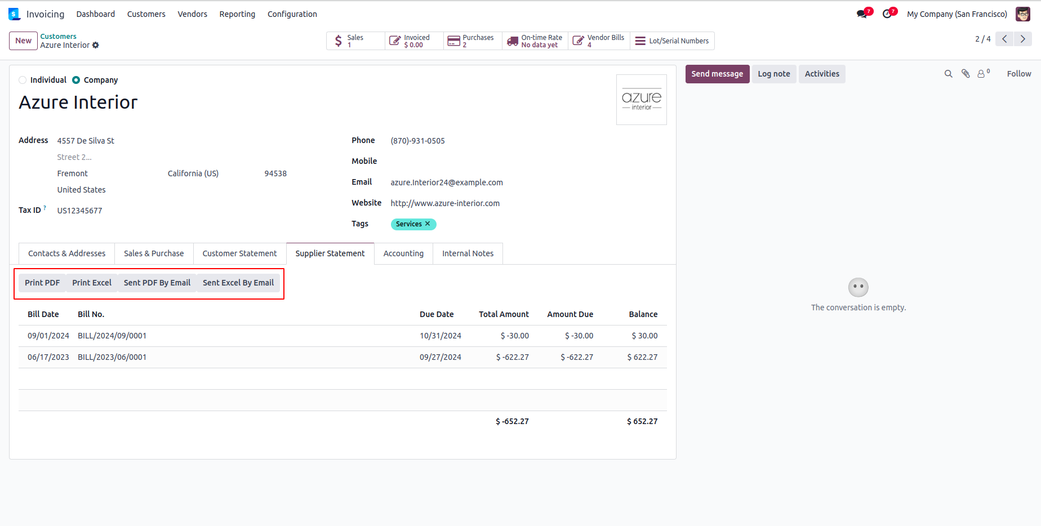Image resolution: width=1041 pixels, height=526 pixels.
Task: Click the paperclip attachments icon
Action: tap(966, 74)
